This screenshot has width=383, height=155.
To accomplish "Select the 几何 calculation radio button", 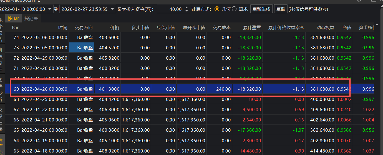I will [217, 9].
